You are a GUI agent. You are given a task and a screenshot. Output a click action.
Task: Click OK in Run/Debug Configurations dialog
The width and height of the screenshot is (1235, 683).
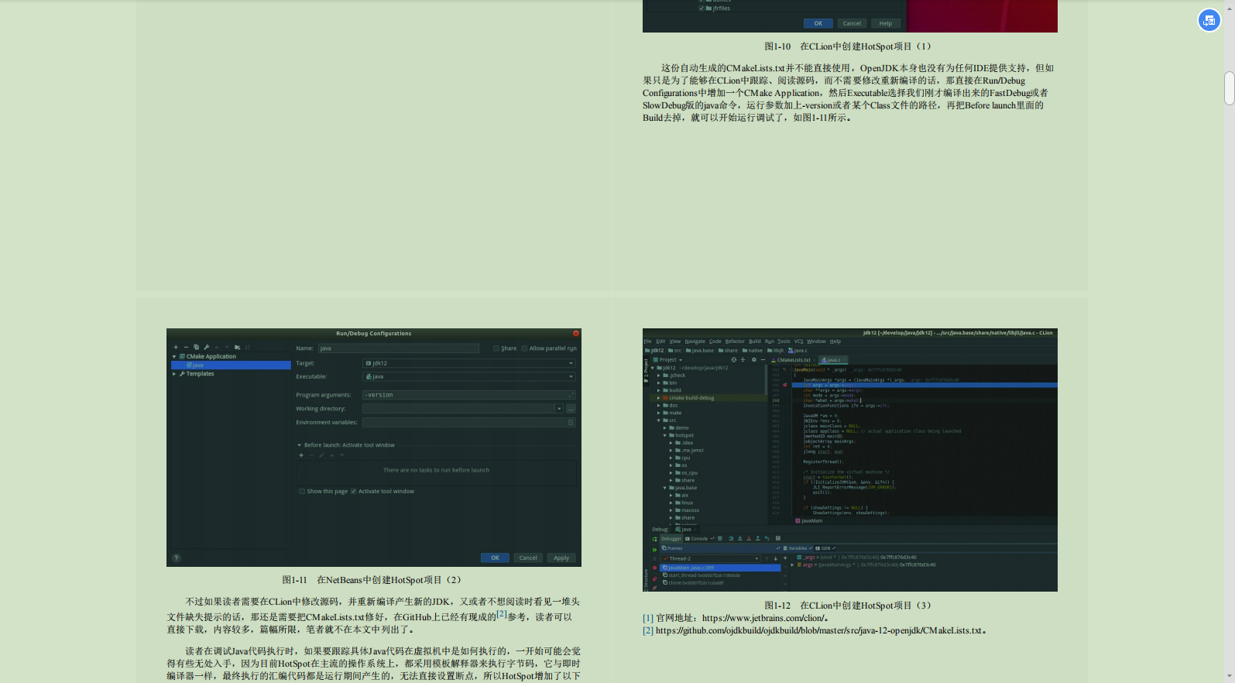click(495, 558)
